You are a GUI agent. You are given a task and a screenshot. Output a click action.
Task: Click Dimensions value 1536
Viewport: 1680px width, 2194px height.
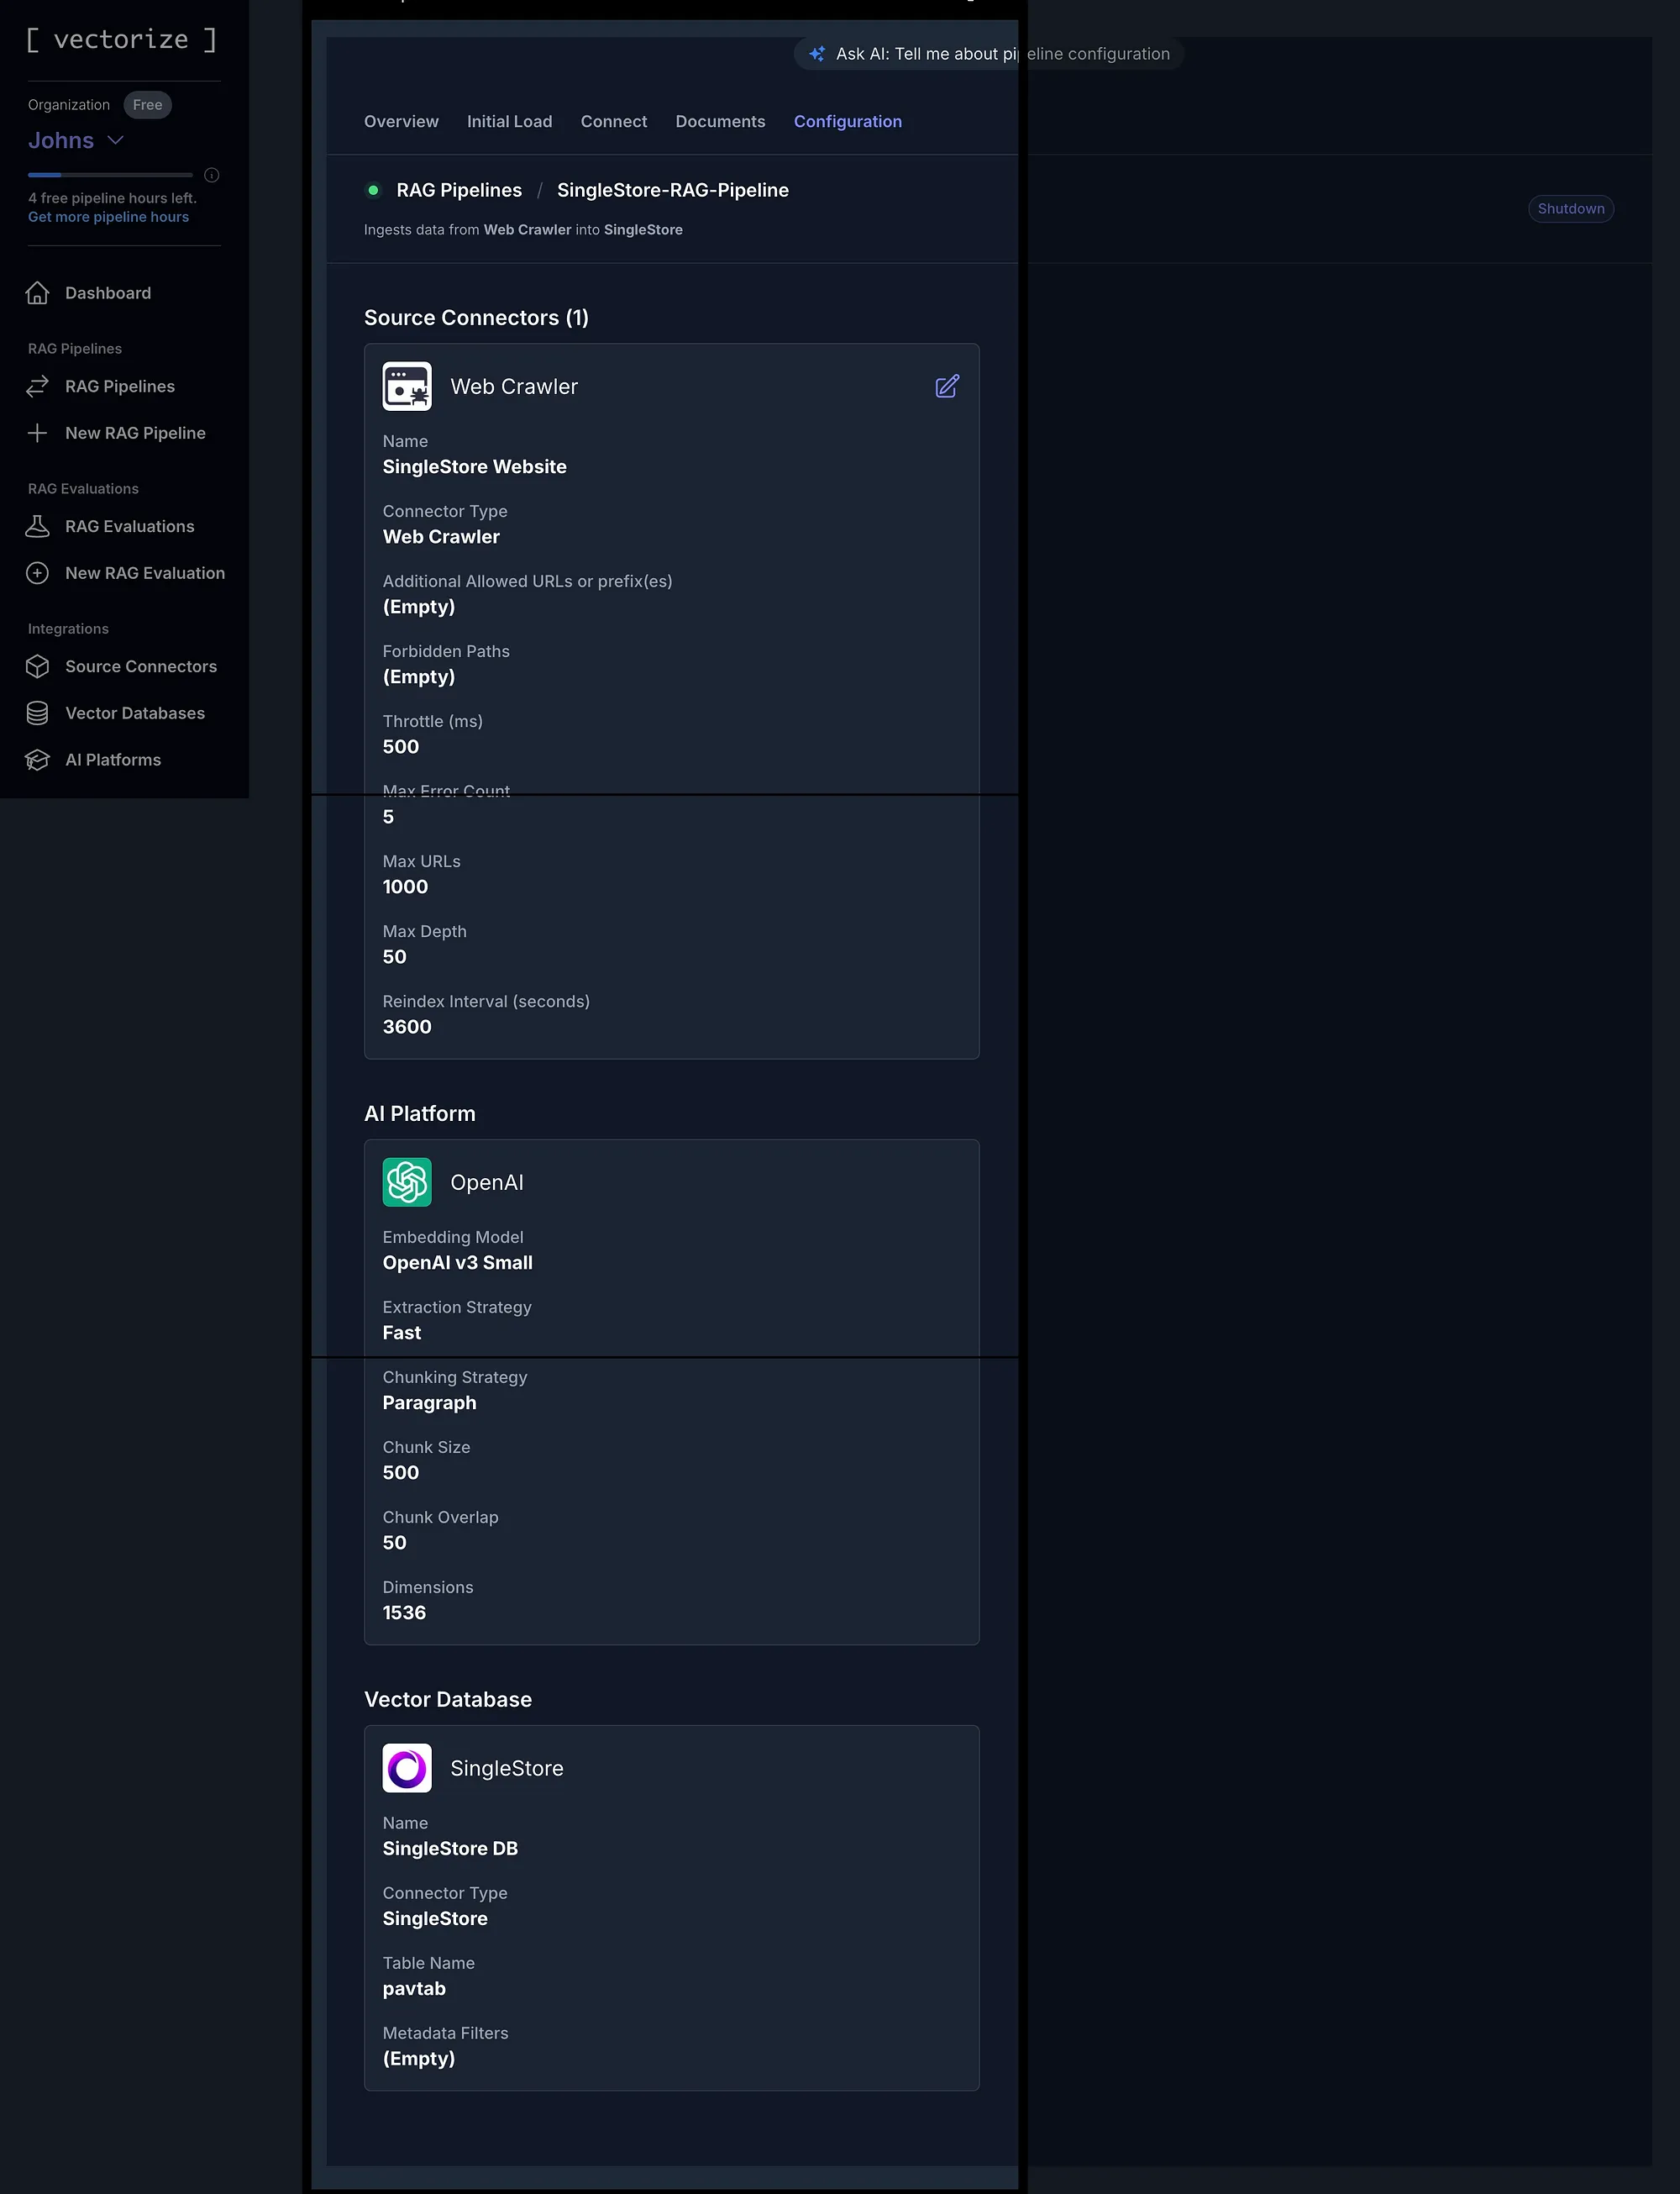pyautogui.click(x=404, y=1613)
